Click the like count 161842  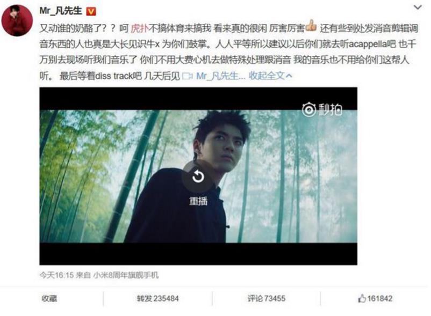pos(379,298)
